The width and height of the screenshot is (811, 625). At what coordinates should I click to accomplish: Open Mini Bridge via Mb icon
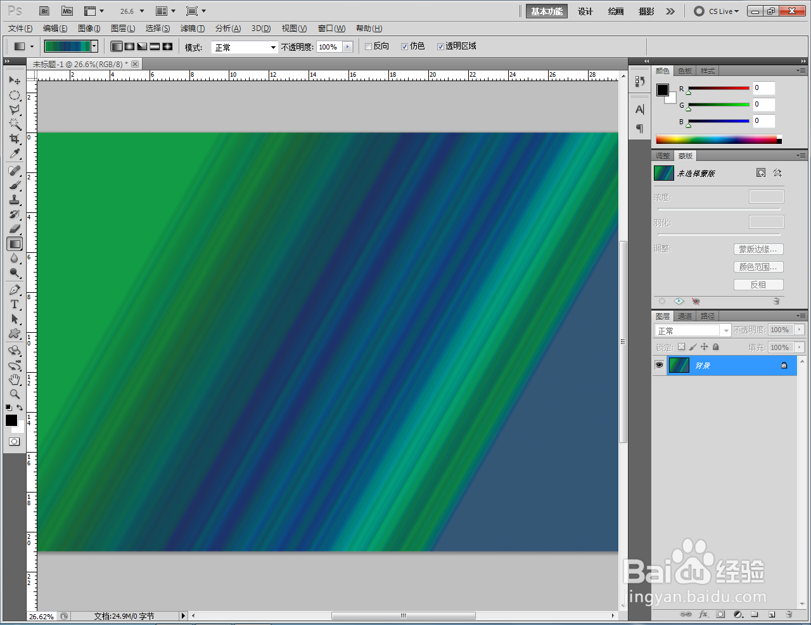(x=67, y=11)
